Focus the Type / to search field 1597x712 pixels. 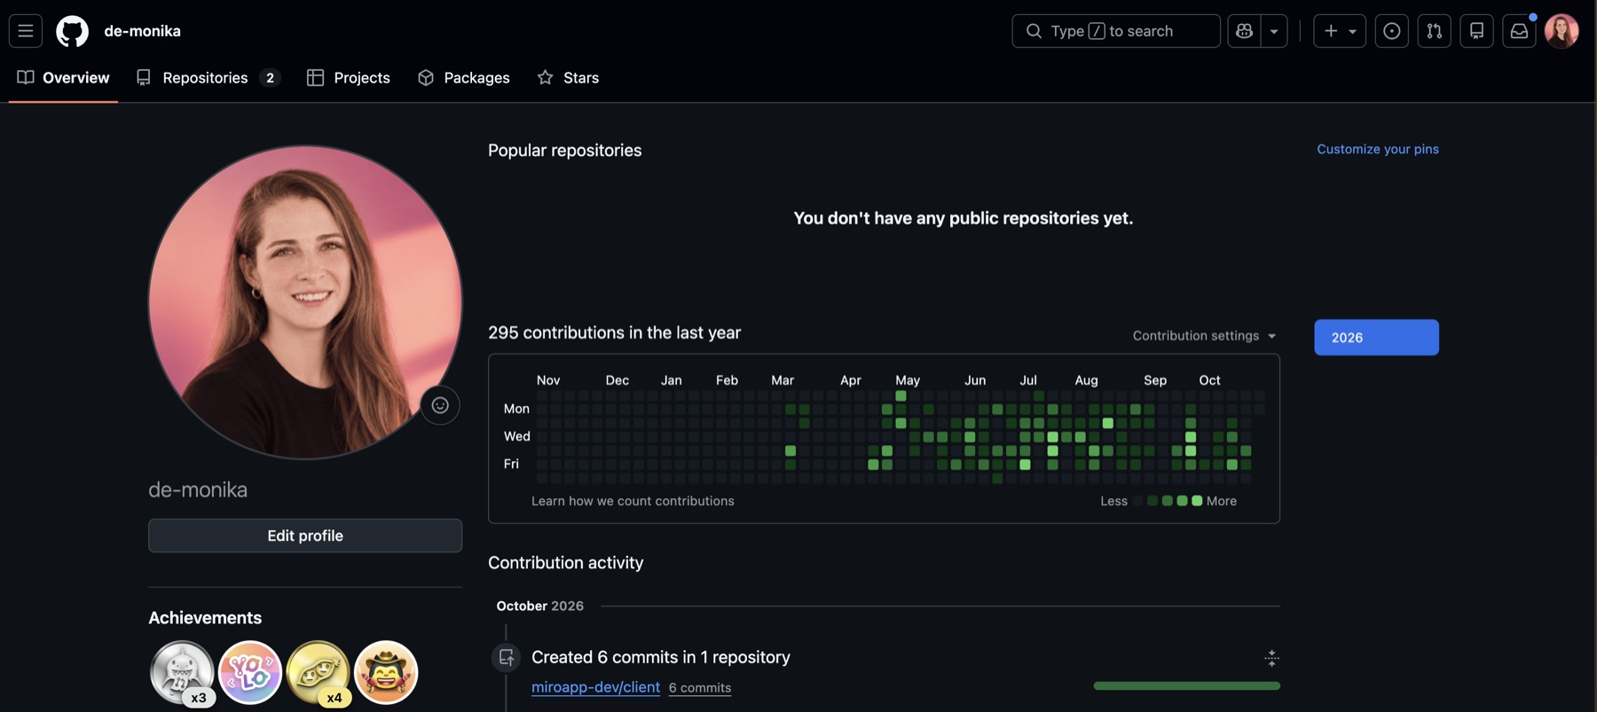click(x=1116, y=31)
